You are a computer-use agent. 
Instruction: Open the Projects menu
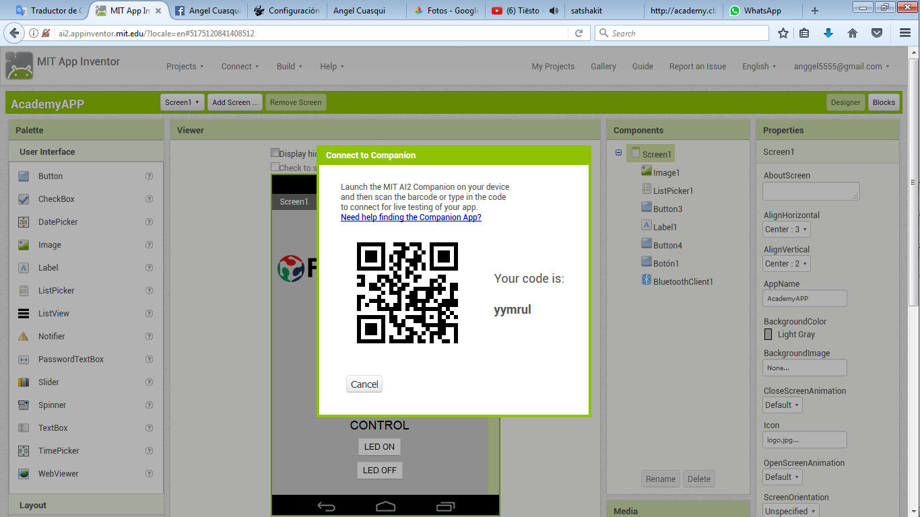point(185,67)
